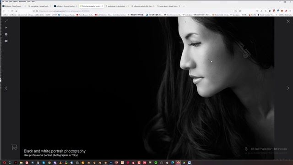293x165 pixels.
Task: Switch to the 'ArtStation - Overcast Day' tab
Action: 65,6
